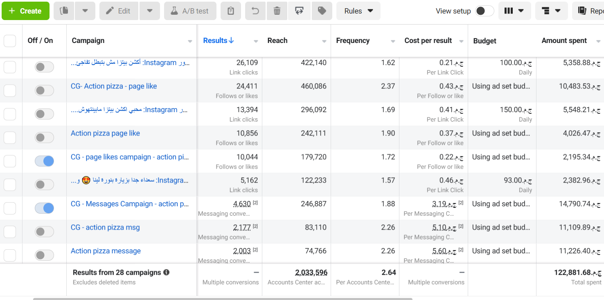
Task: Click the Undo arrow icon
Action: [255, 11]
